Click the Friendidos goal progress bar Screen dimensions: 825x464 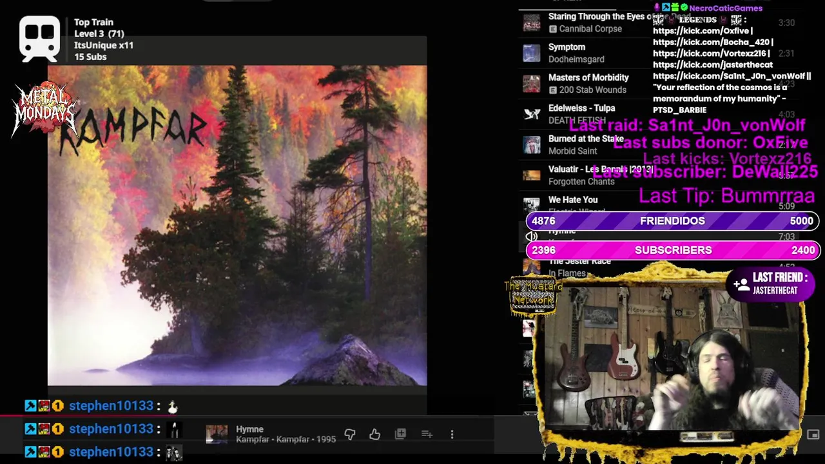[672, 221]
